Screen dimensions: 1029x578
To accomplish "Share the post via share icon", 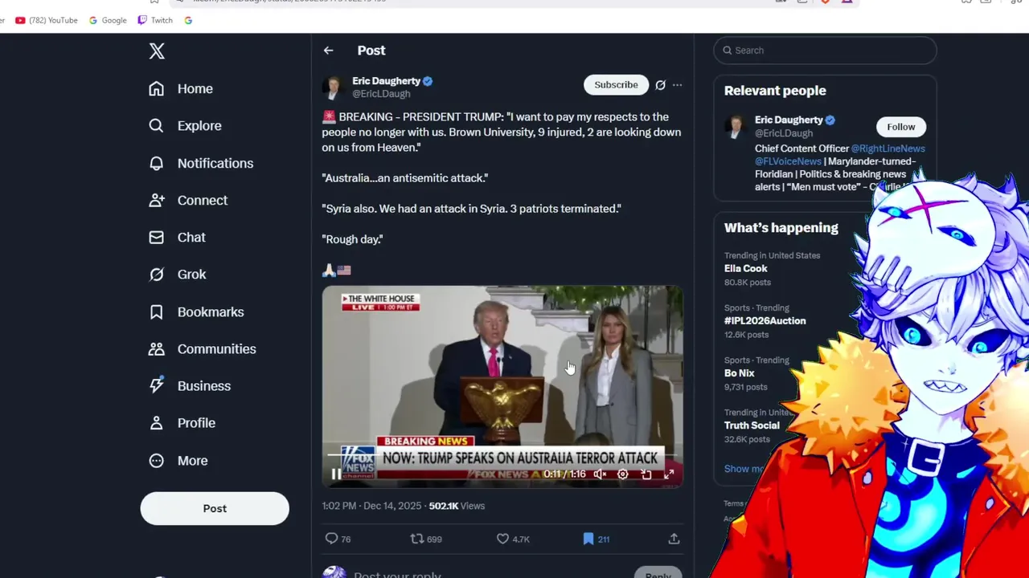I will [674, 539].
